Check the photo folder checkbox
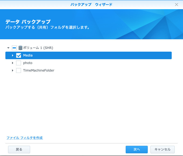The height and width of the screenshot is (156, 183). pos(19,63)
